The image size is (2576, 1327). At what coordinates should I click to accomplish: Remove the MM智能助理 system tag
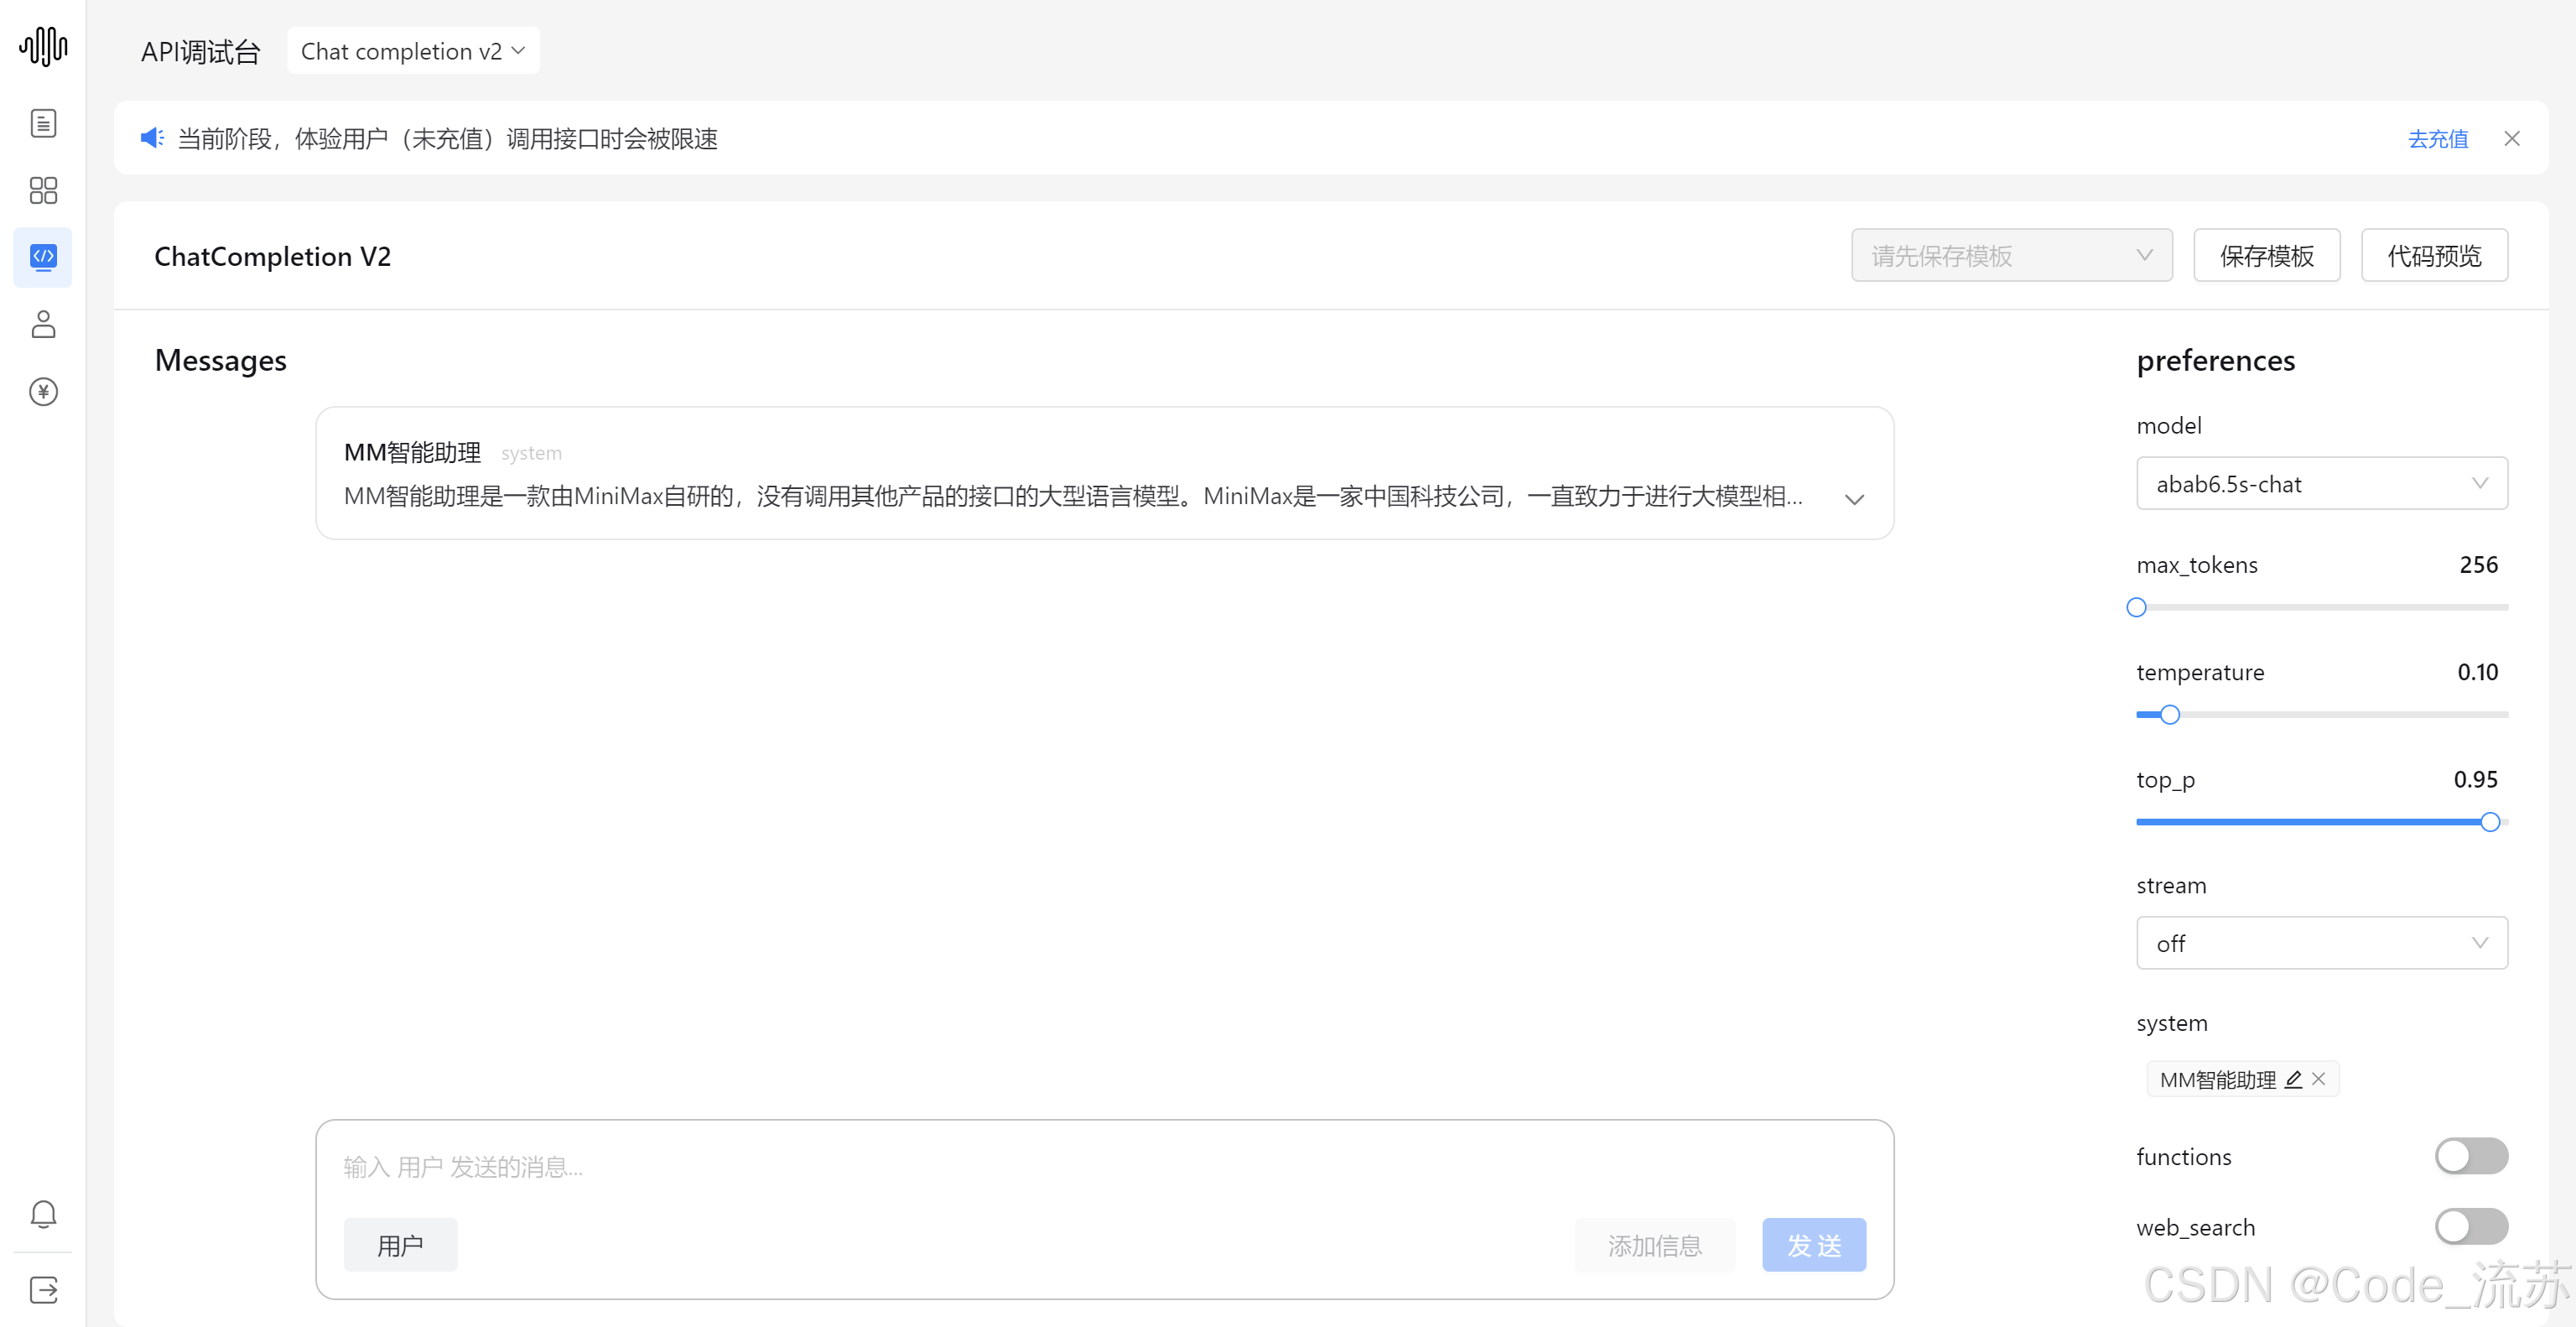click(x=2319, y=1079)
